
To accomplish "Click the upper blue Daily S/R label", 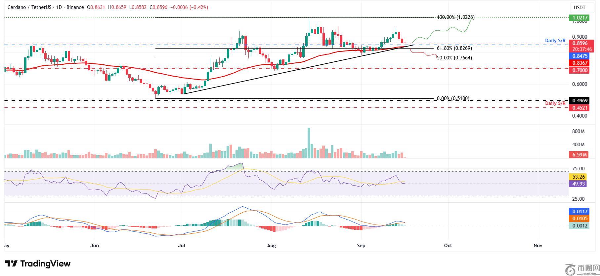I will (555, 41).
